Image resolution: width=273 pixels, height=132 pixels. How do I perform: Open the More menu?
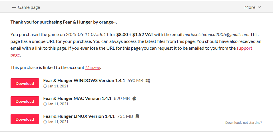253,7
